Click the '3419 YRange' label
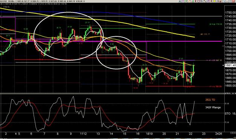The image size is (236, 139). tap(213, 108)
